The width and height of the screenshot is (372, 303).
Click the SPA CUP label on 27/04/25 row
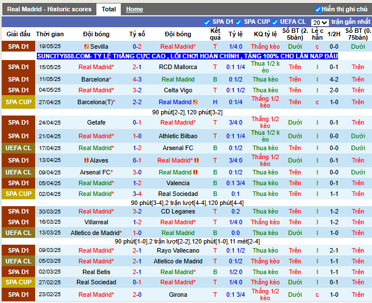[18, 102]
